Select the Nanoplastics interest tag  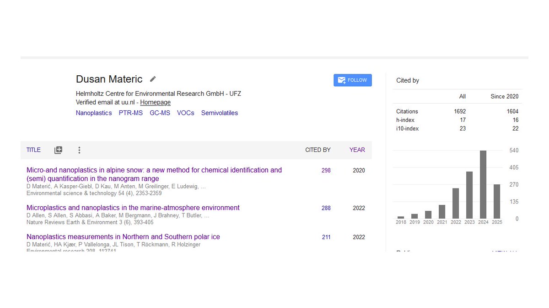(x=94, y=113)
